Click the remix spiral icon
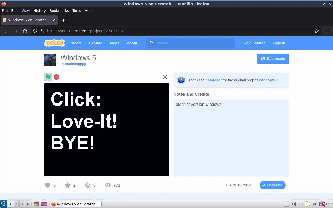 pos(88,185)
